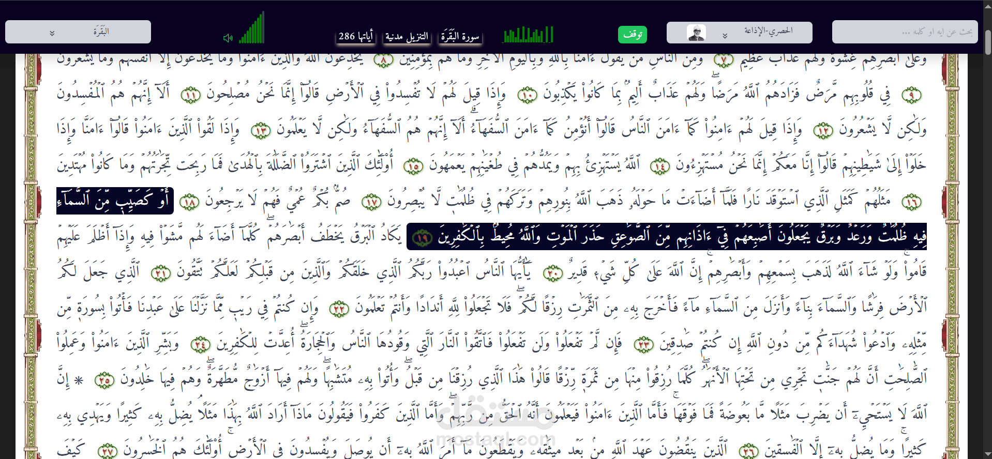The height and width of the screenshot is (459, 992).
Task: Adjust the green volume bars slider
Action: [x=252, y=28]
